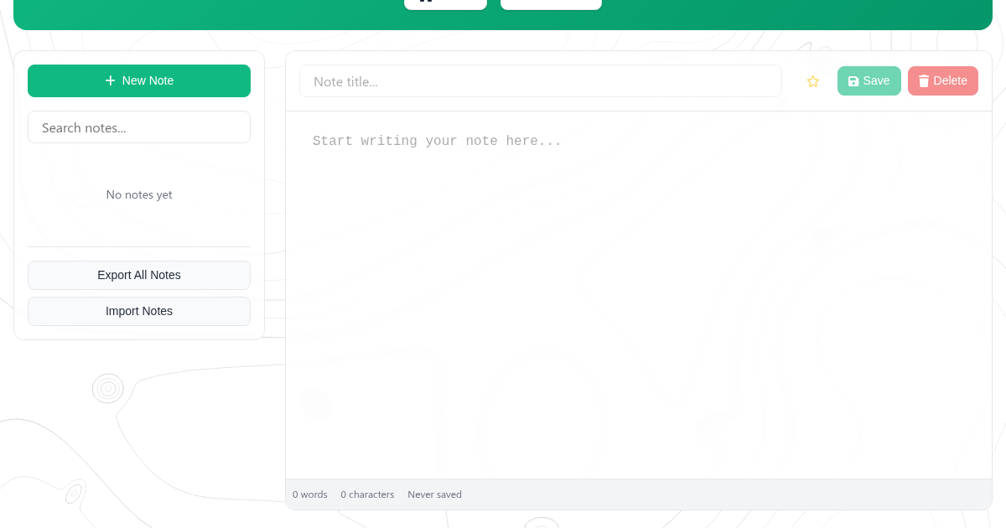Click the Never saved status text
The width and height of the screenshot is (1006, 528).
434,494
